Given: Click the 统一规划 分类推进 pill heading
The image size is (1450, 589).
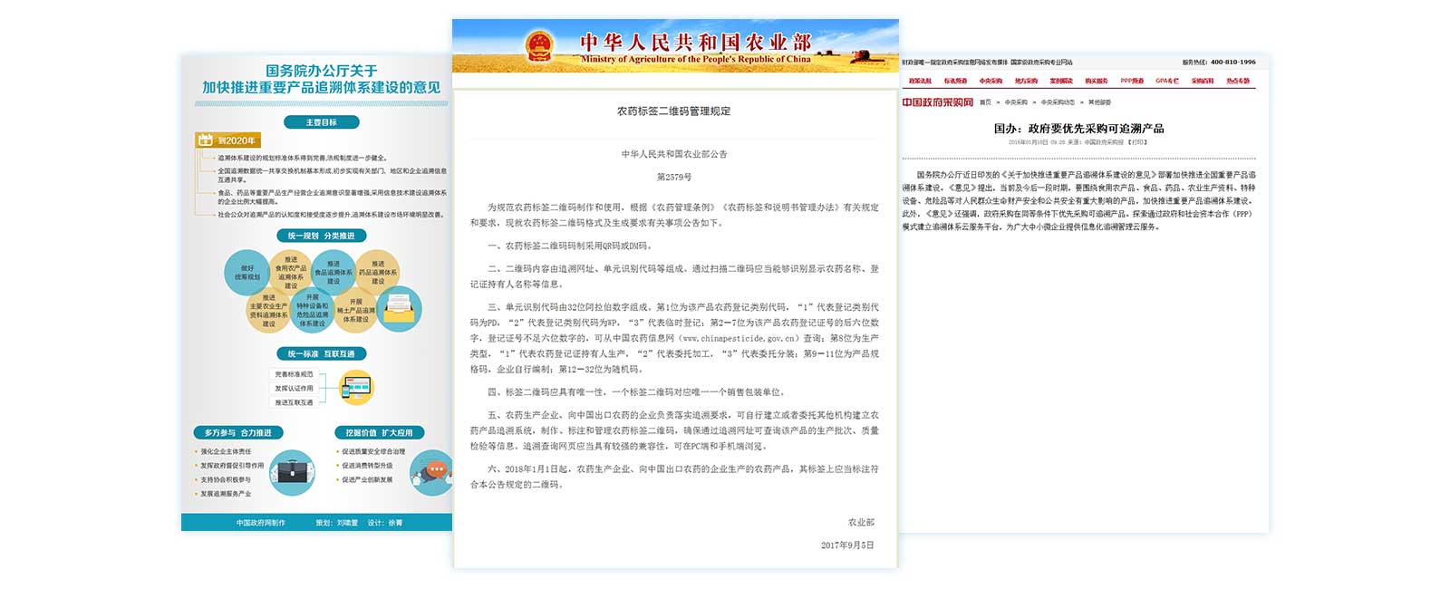Looking at the screenshot, I should [322, 236].
